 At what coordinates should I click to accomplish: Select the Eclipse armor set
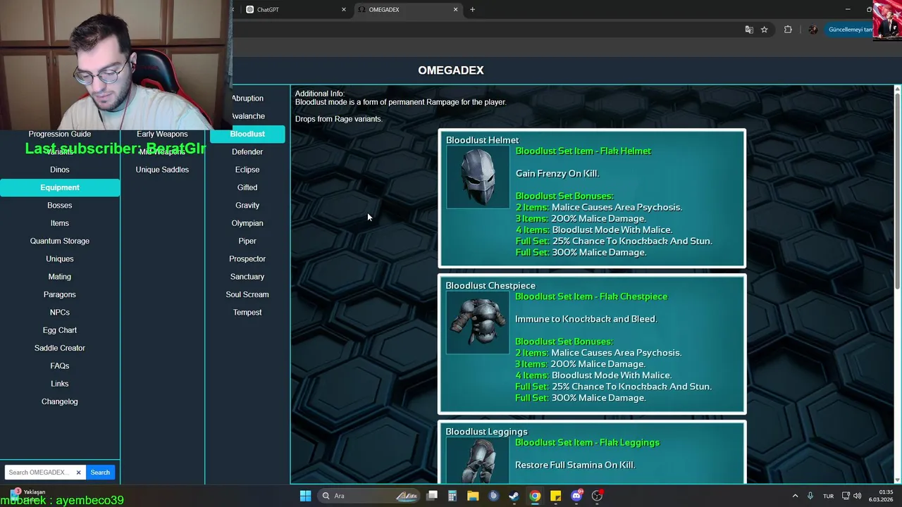pos(247,170)
